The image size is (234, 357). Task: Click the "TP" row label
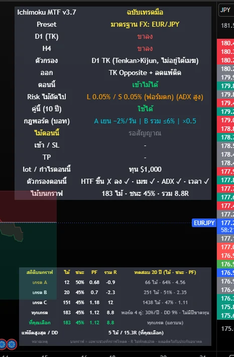(x=47, y=157)
